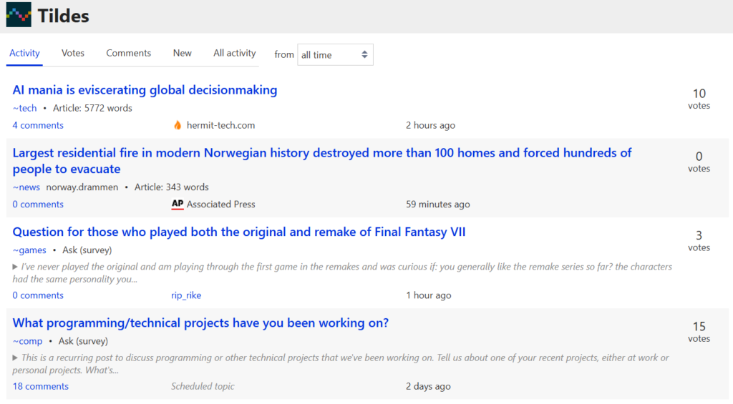Go to the ~news group
Screen dimensions: 733x404
point(26,187)
